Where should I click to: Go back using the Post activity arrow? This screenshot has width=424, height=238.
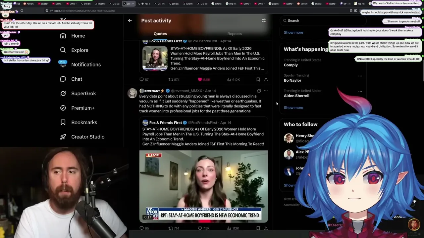click(130, 20)
